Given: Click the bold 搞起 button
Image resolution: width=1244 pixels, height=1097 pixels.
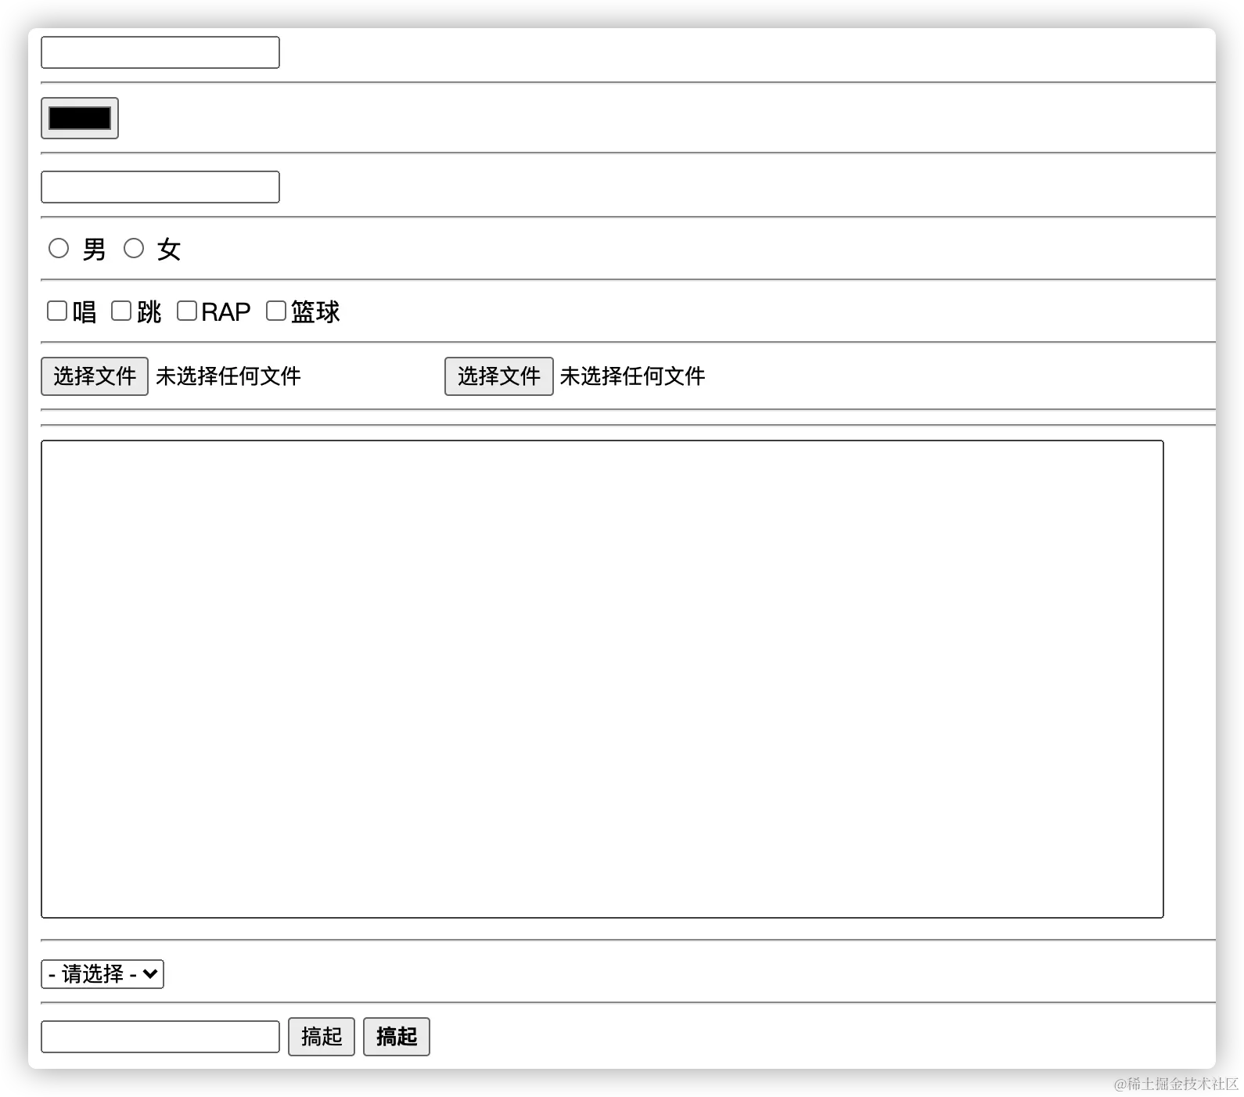Looking at the screenshot, I should tap(397, 1037).
